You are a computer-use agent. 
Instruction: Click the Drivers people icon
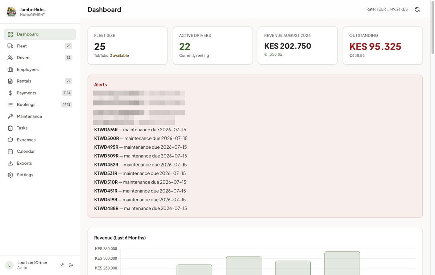click(10, 58)
